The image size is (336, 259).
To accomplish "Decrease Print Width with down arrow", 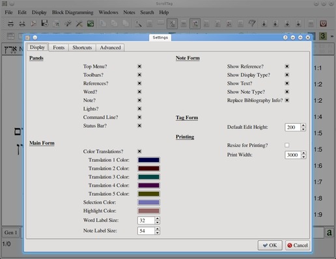I will point(303,157).
